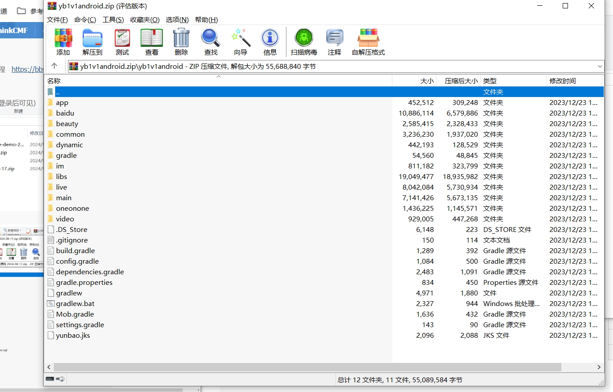Click the Windows 批处理 type cell

[511, 303]
